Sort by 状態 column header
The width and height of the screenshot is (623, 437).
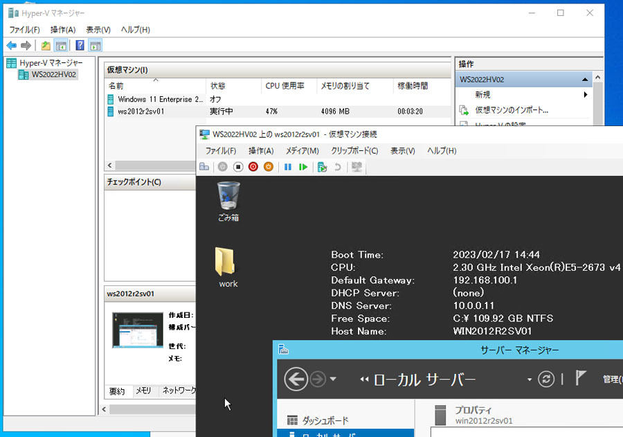[x=234, y=85]
